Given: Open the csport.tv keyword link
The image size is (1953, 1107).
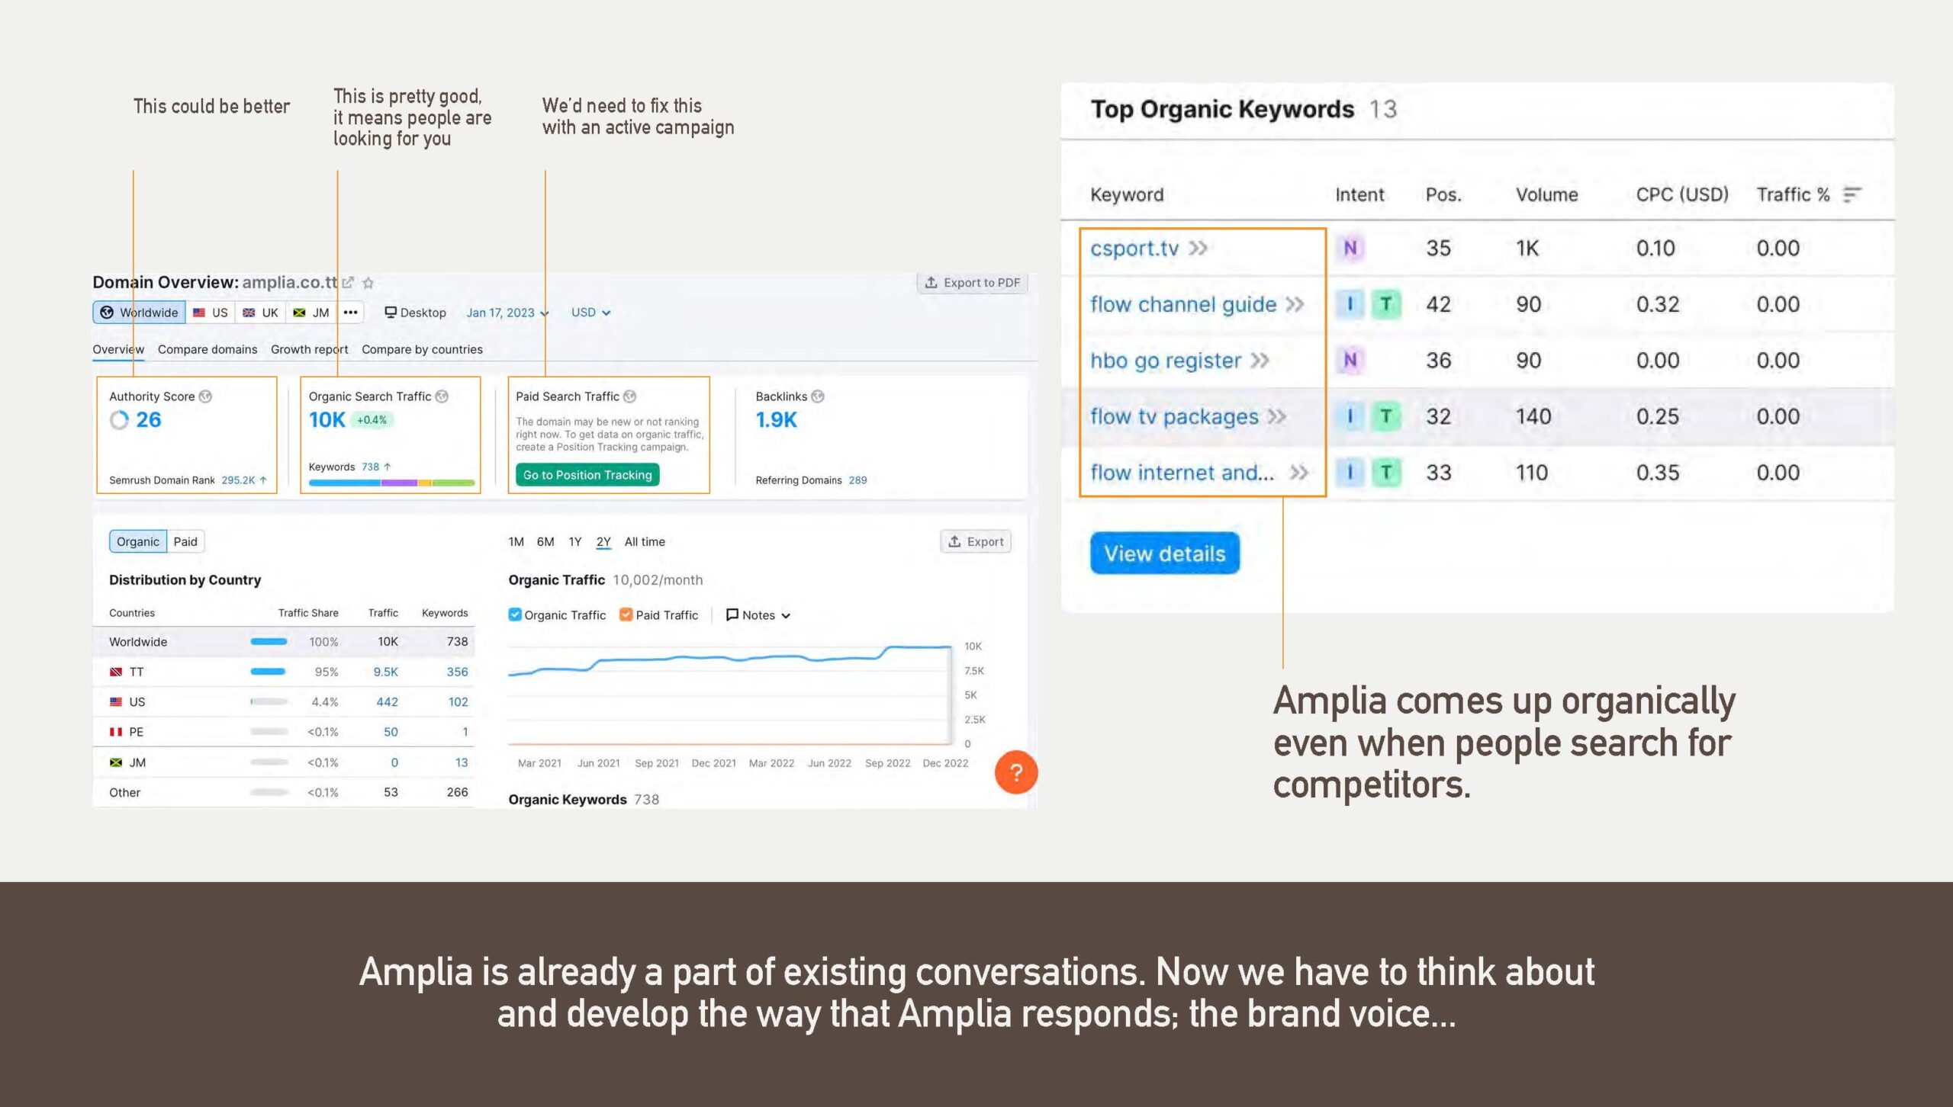Looking at the screenshot, I should [1134, 248].
